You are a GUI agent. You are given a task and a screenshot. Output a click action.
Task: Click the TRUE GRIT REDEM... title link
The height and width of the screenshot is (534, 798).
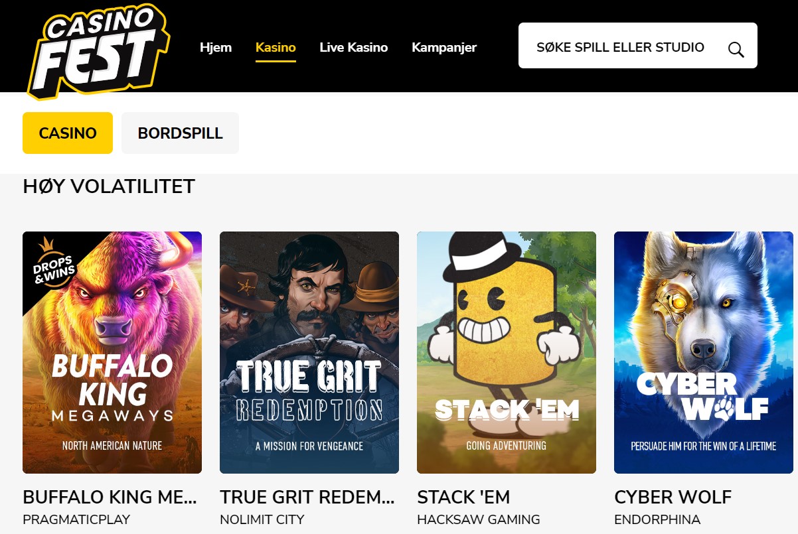coord(307,497)
